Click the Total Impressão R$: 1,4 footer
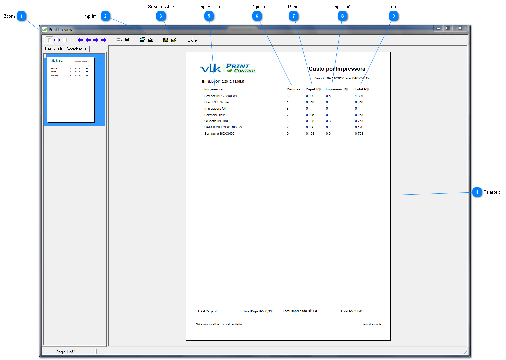The image size is (506, 360). click(x=300, y=311)
